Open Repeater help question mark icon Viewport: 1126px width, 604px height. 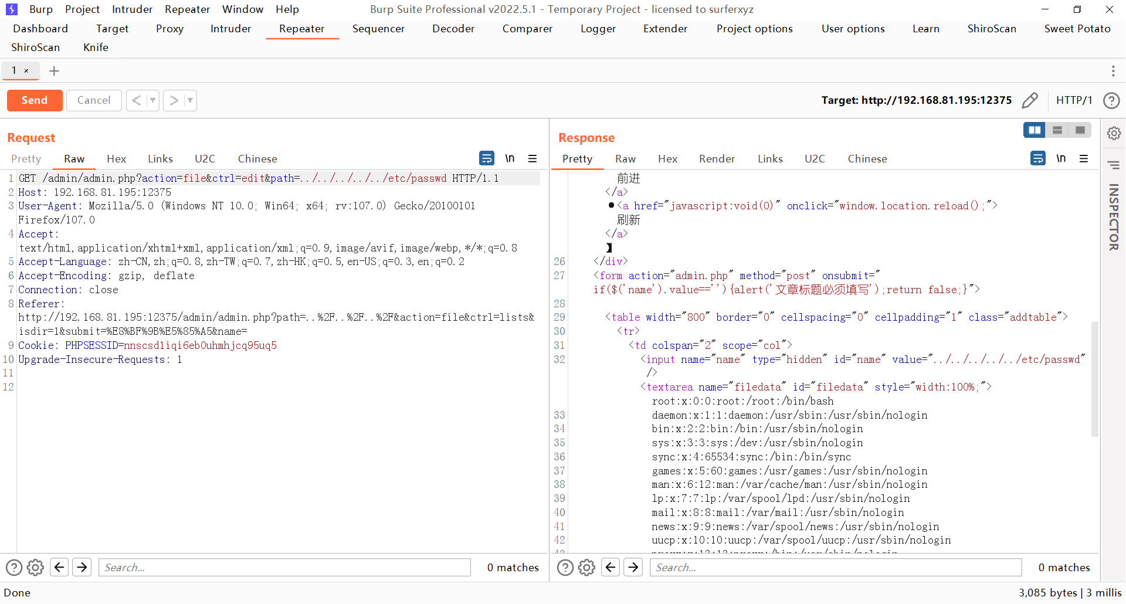(x=1111, y=100)
